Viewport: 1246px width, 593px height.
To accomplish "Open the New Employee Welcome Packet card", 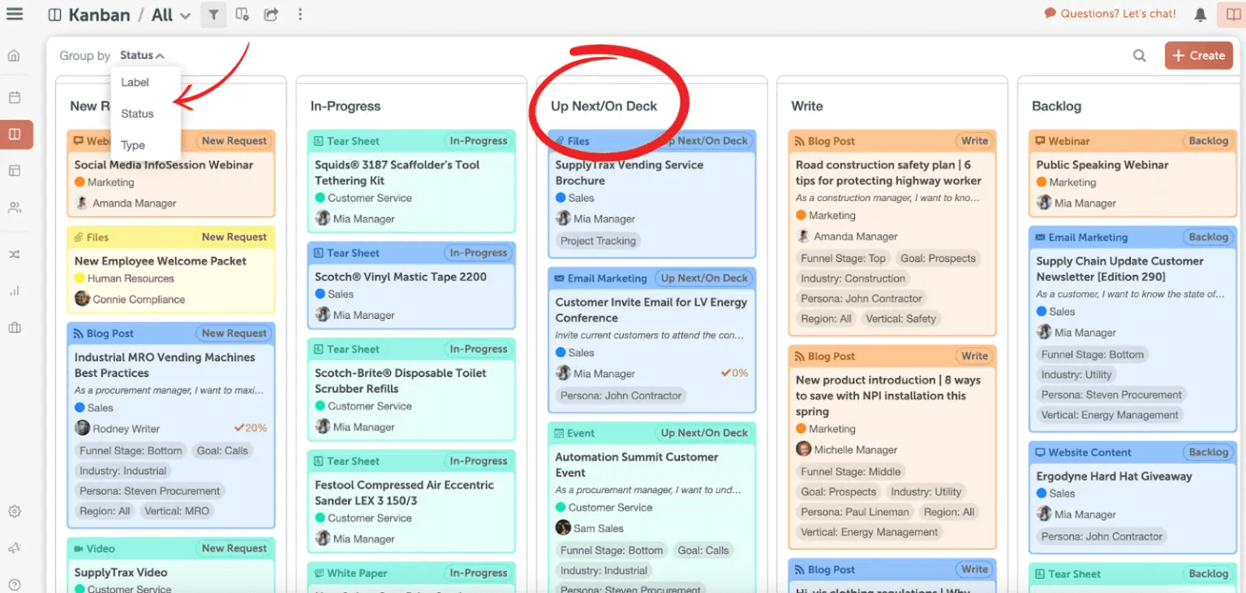I will click(161, 261).
